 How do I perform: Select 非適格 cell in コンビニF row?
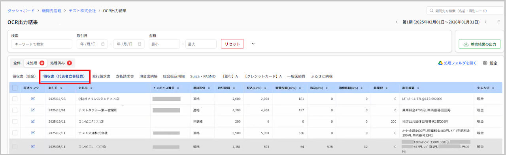pos(198,122)
